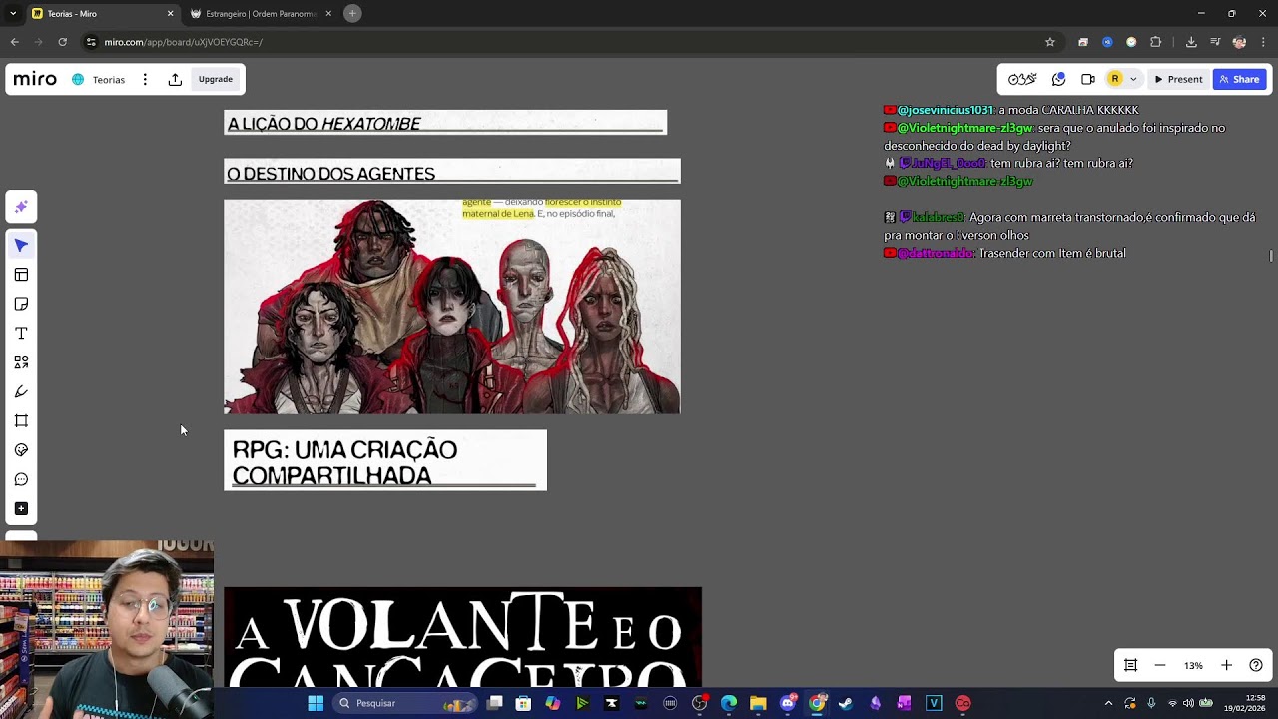Close the Estrangeiro tab

tap(328, 14)
